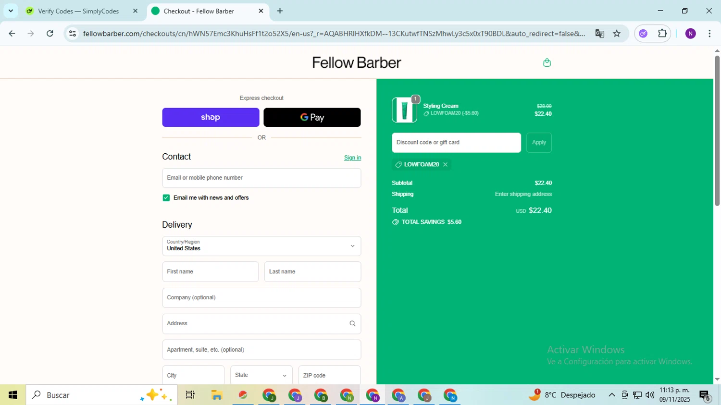Image resolution: width=721 pixels, height=405 pixels.
Task: Open the Chrome profile N avatar
Action: point(690,34)
